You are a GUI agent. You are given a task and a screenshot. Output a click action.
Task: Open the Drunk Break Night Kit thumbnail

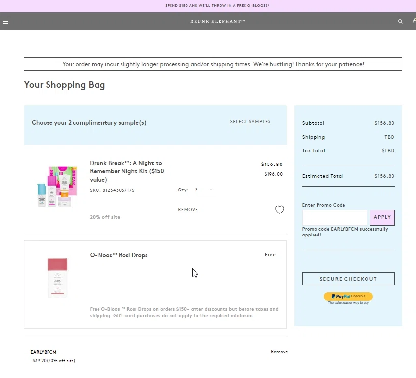[57, 187]
